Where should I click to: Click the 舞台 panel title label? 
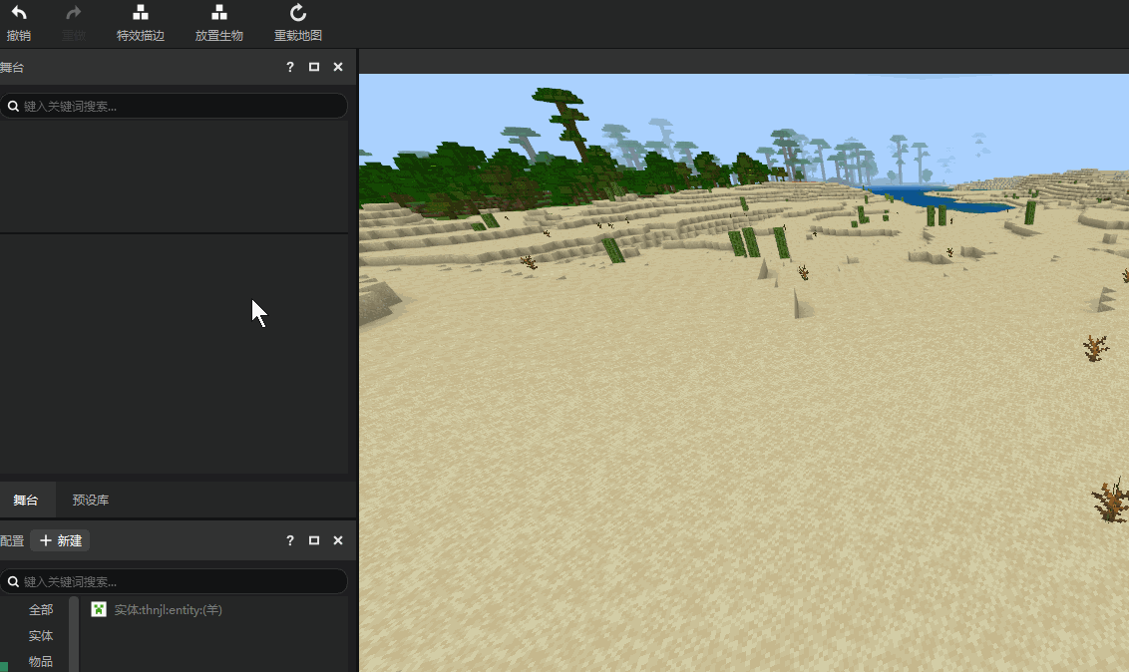point(12,67)
